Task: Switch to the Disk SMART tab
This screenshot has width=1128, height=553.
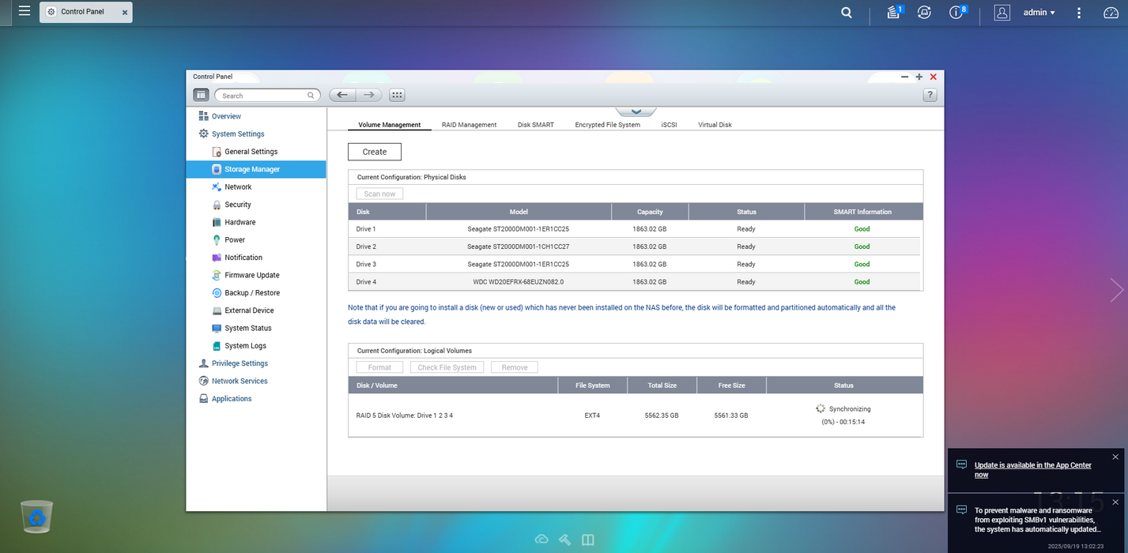Action: point(536,125)
